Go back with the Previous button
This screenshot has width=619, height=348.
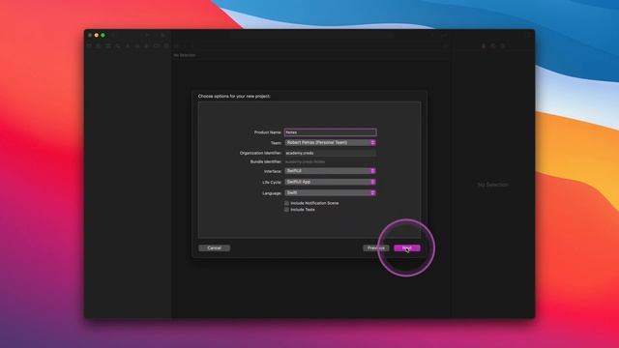[376, 248]
